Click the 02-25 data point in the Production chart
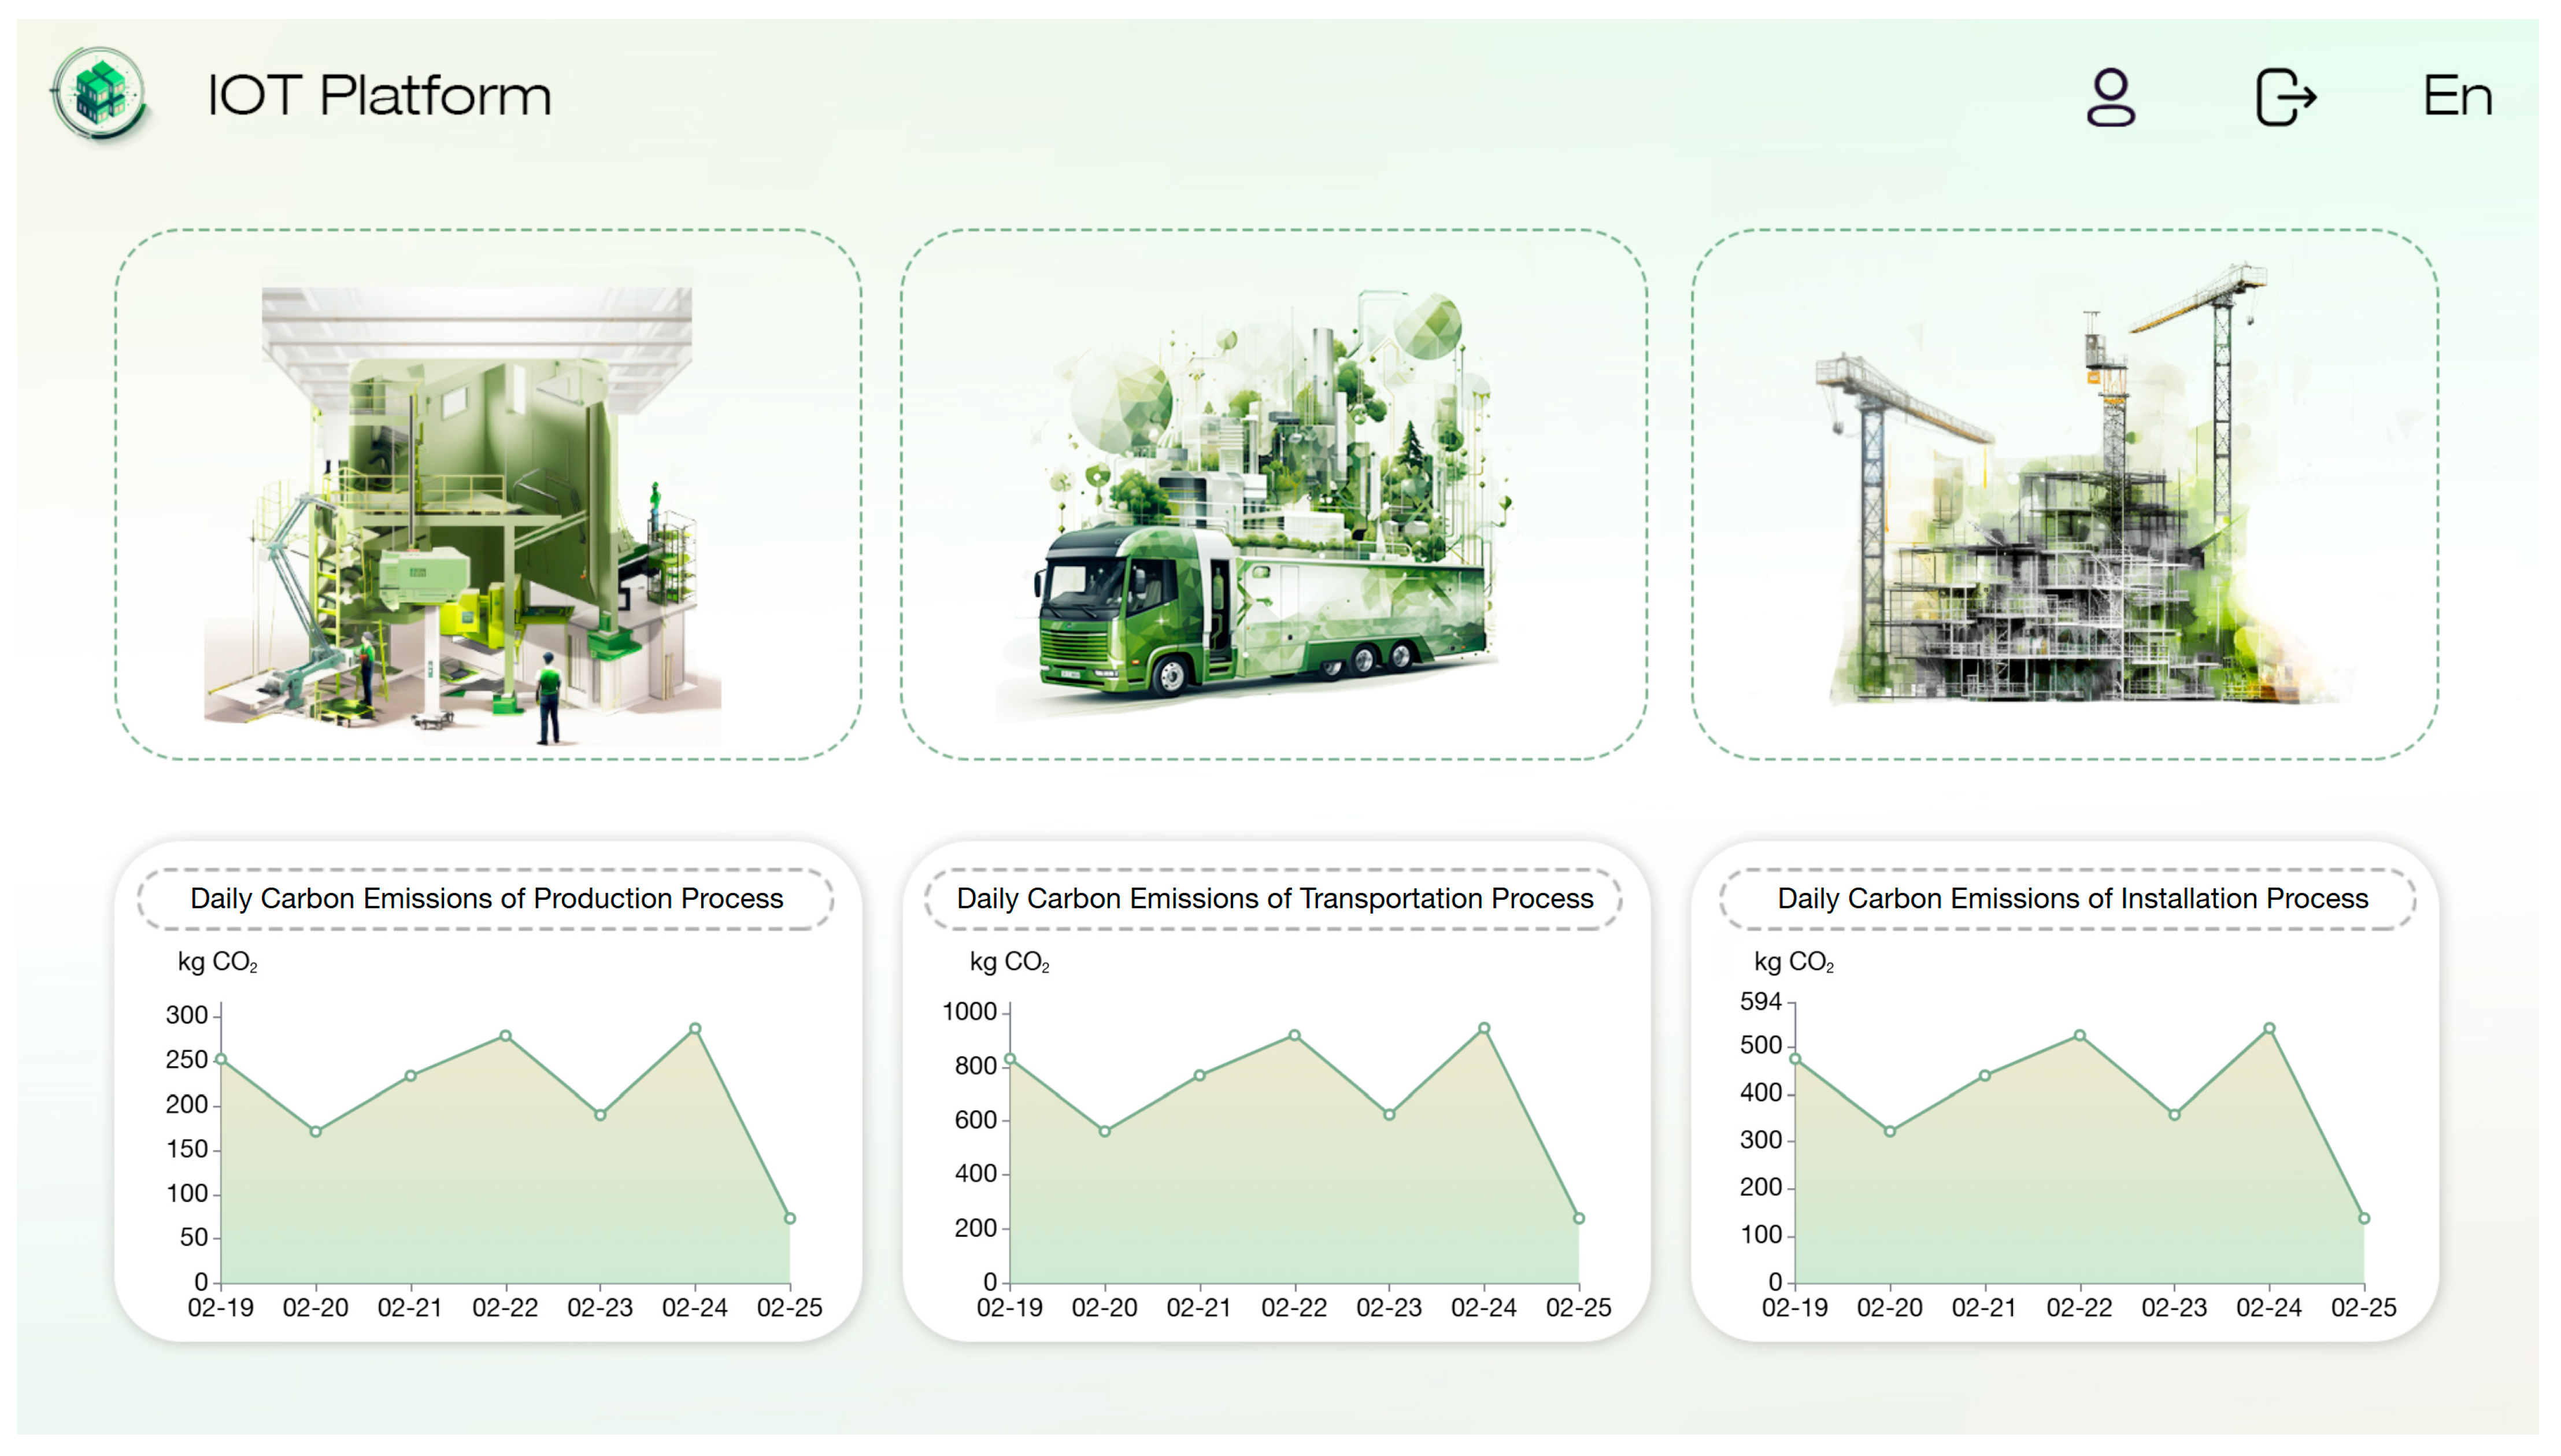The image size is (2561, 1456). pyautogui.click(x=790, y=1218)
